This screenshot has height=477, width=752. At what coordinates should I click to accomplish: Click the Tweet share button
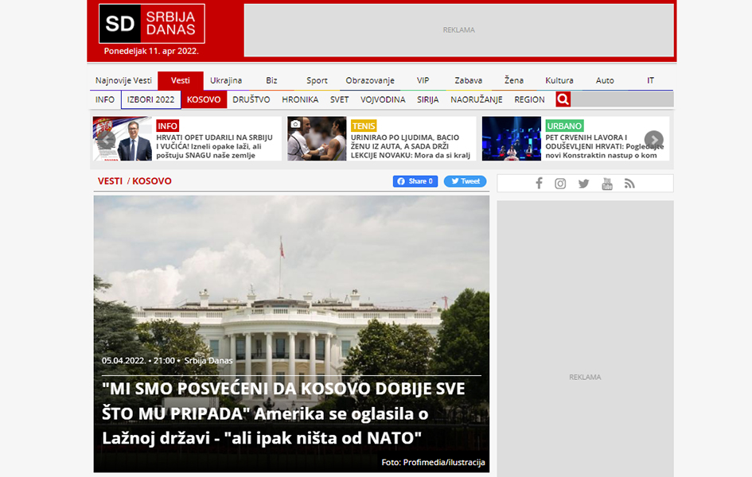click(465, 180)
